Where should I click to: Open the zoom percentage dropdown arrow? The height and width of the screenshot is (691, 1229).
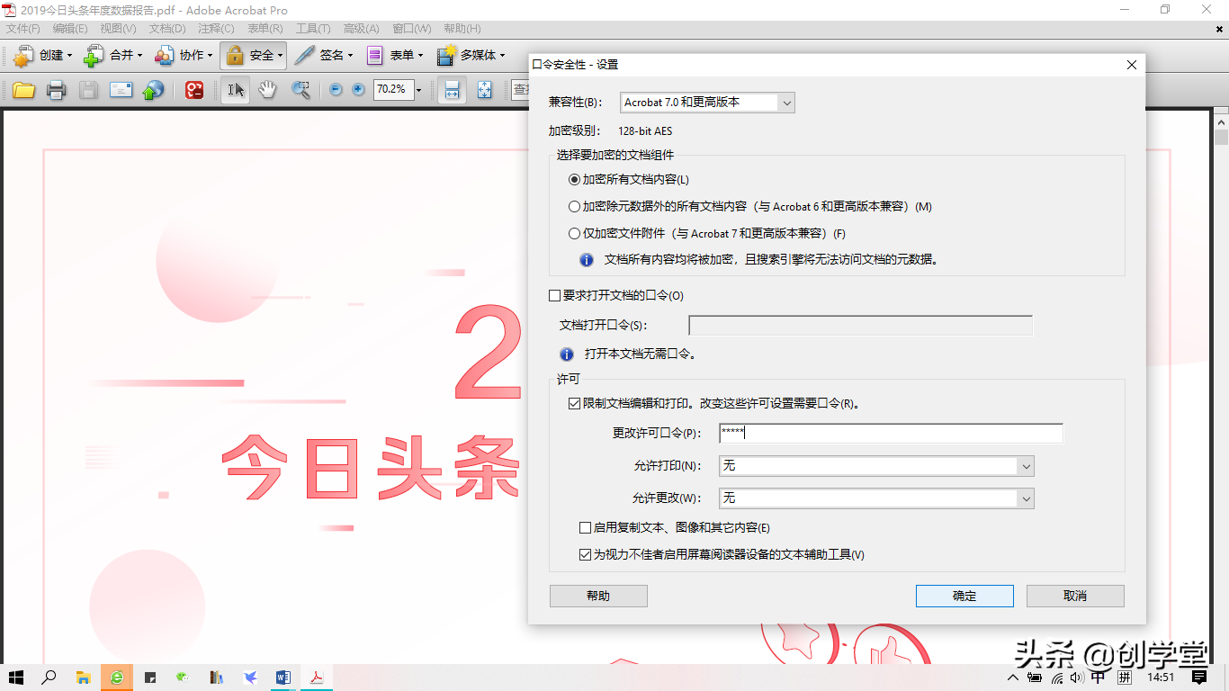417,90
